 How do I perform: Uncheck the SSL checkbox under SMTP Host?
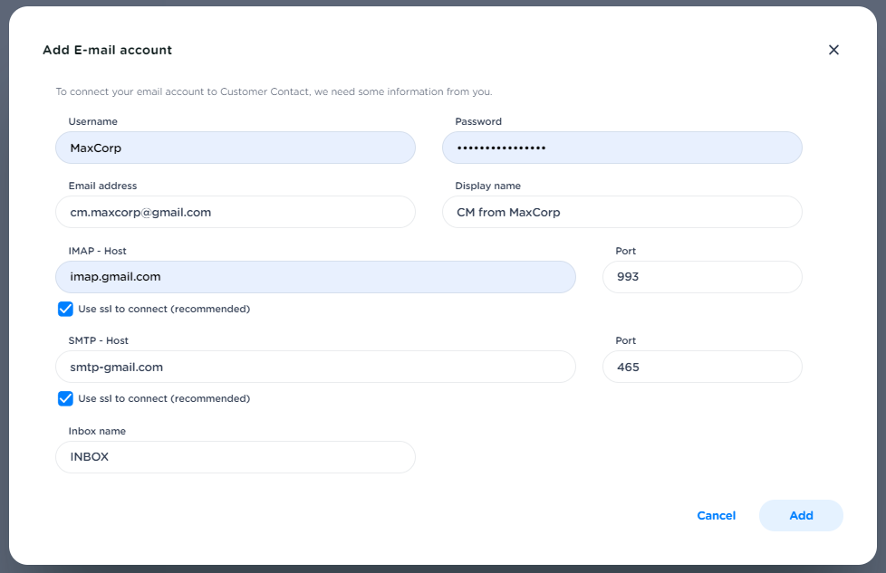tap(65, 398)
